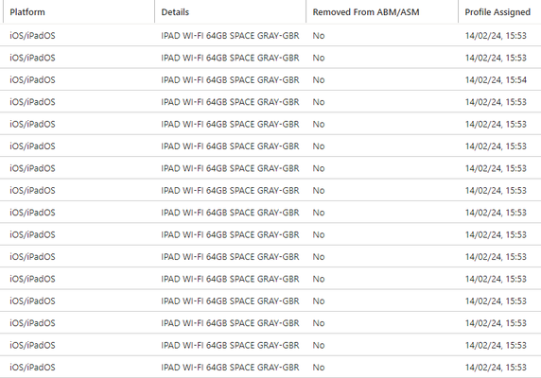Click the first row's 15:53 timestamp
This screenshot has height=378, width=541.
click(x=496, y=36)
